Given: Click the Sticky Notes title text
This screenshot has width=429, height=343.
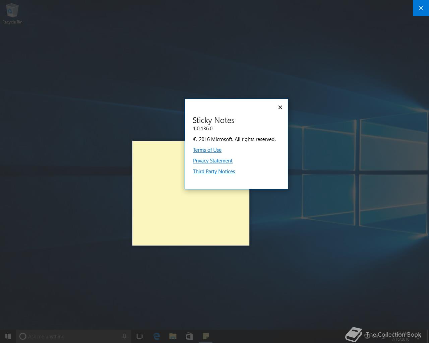Looking at the screenshot, I should [213, 120].
